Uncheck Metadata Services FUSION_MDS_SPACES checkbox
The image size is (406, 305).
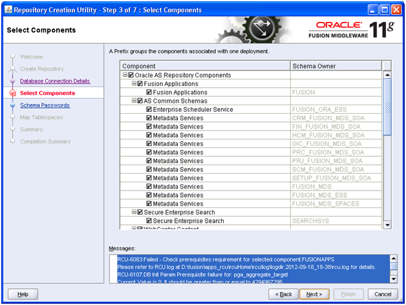coord(149,204)
